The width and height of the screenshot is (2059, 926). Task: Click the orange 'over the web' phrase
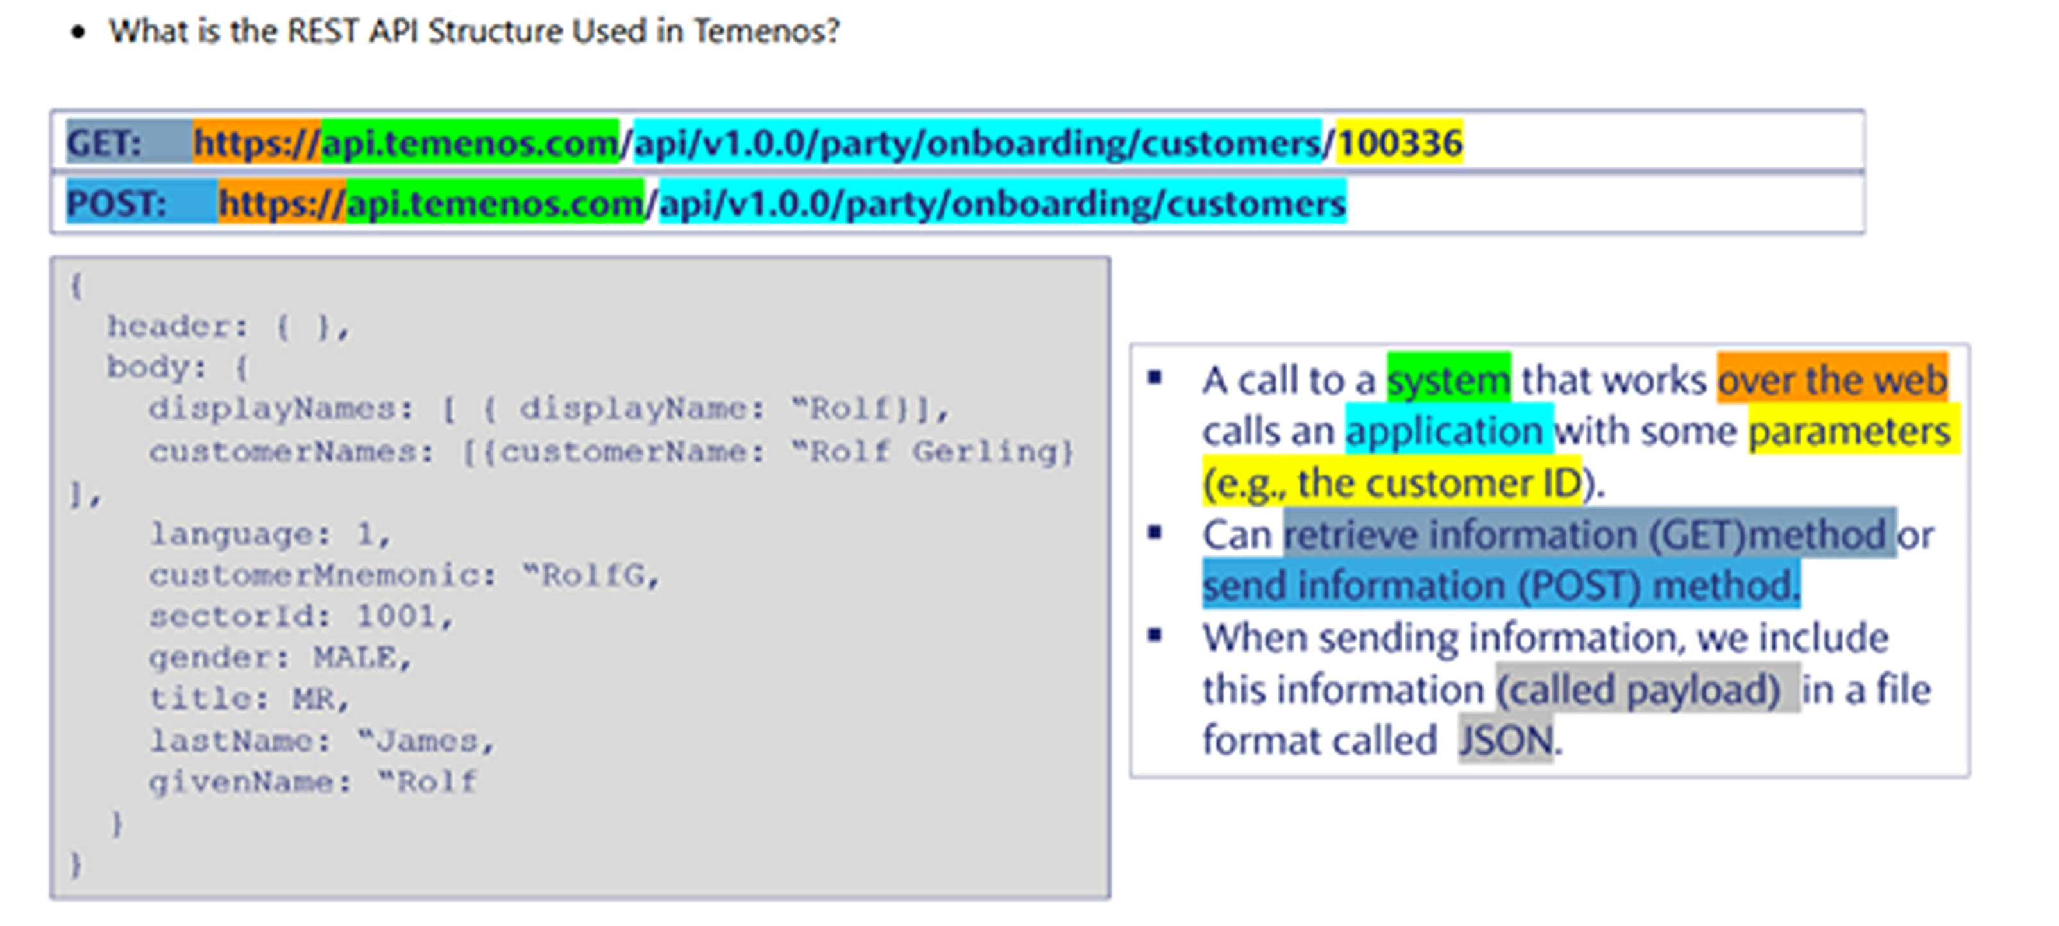(x=1832, y=380)
